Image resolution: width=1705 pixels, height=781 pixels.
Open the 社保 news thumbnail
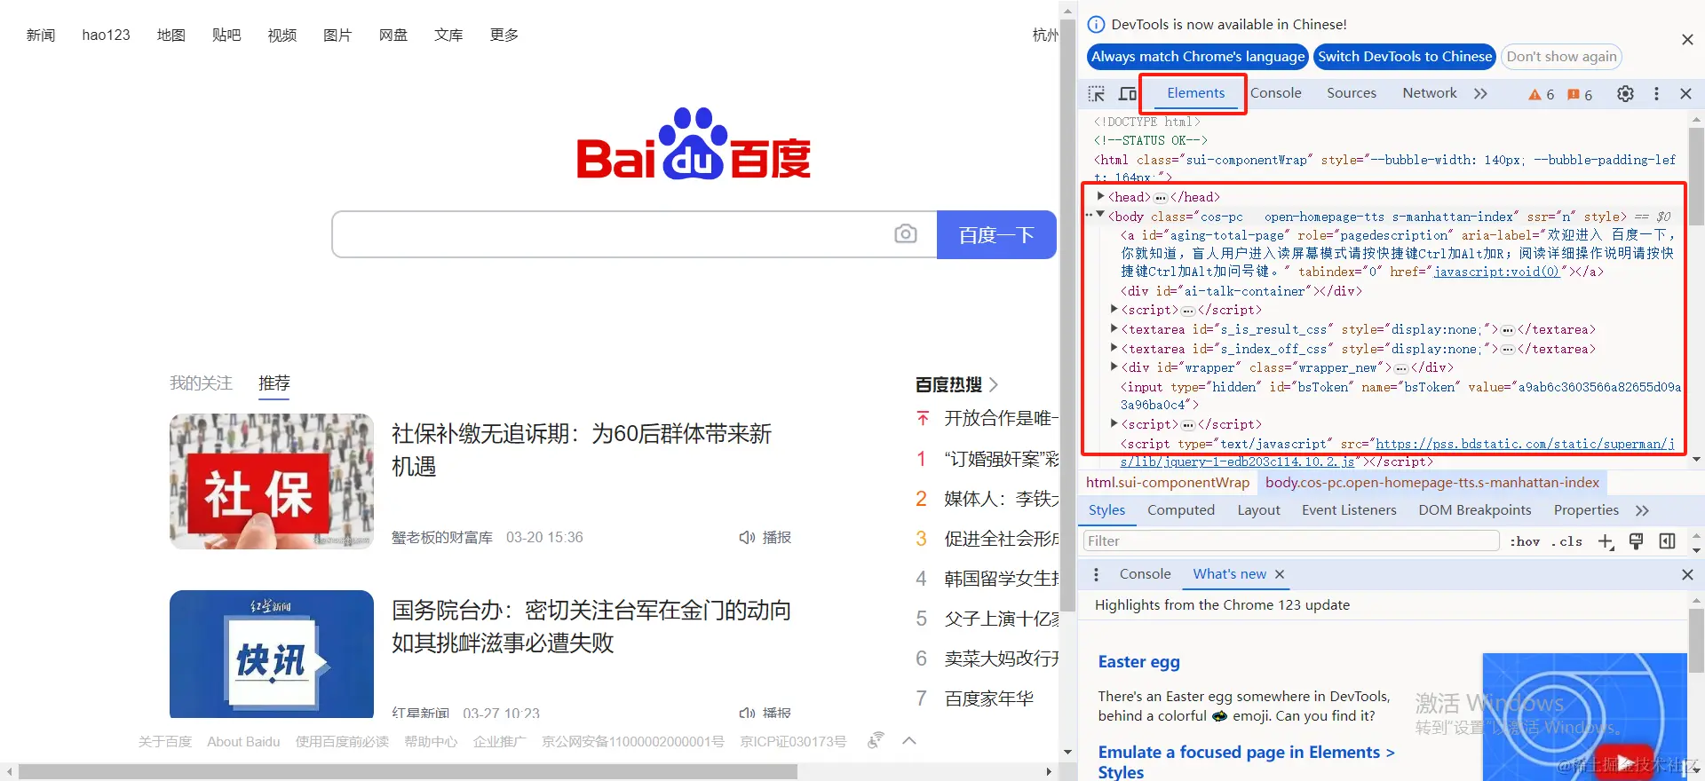pos(272,481)
